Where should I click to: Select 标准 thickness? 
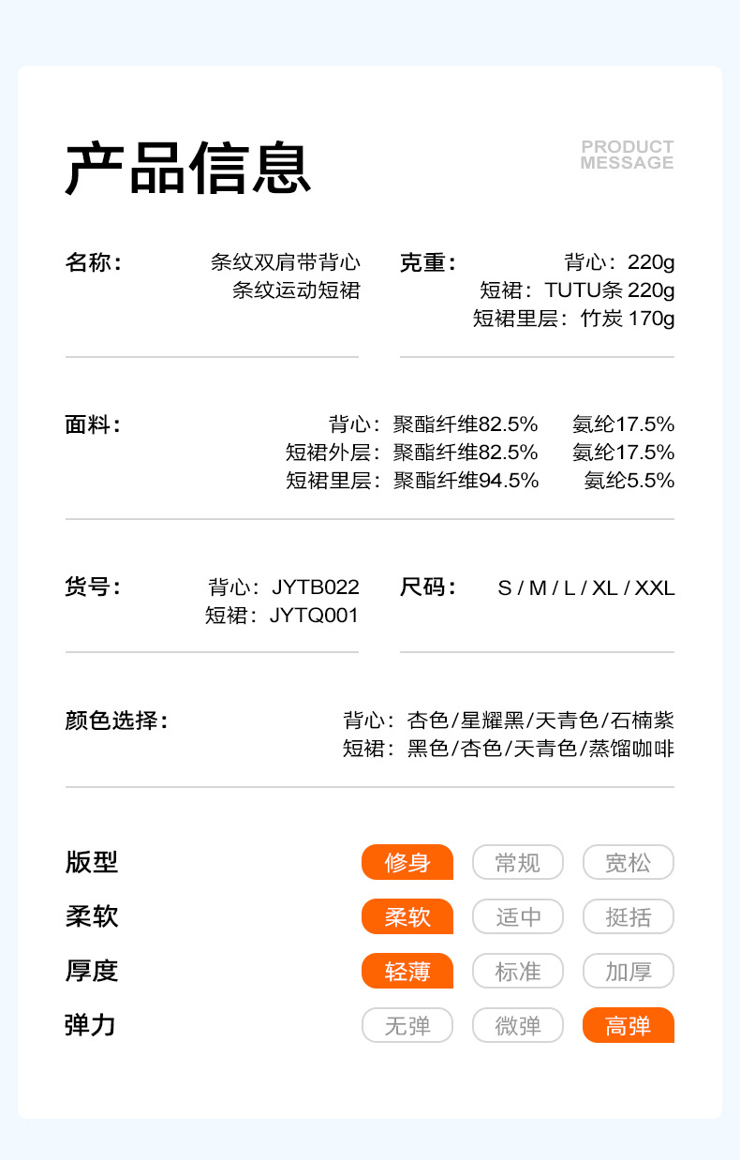(x=518, y=971)
